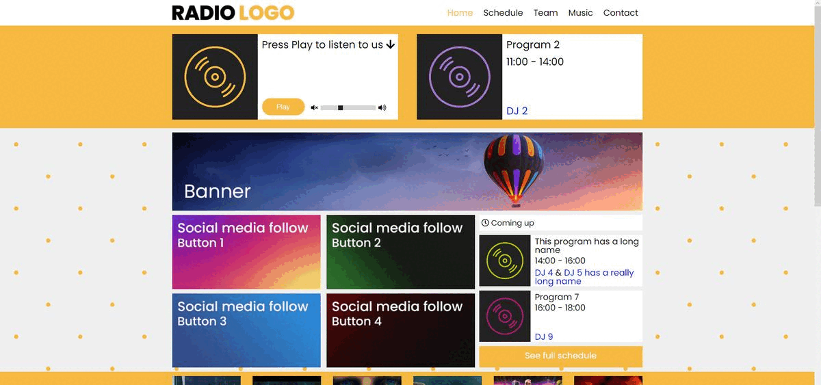This screenshot has width=821, height=385.
Task: Adjust the volume slider handle
Action: point(340,107)
